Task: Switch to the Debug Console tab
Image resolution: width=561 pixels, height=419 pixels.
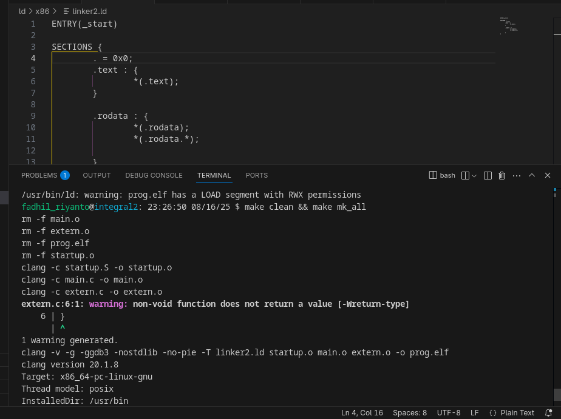Action: tap(154, 175)
